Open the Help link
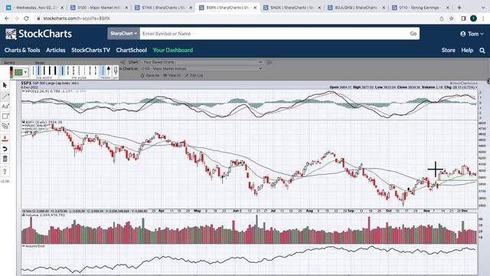The height and width of the screenshot is (276, 490). [x=467, y=50]
